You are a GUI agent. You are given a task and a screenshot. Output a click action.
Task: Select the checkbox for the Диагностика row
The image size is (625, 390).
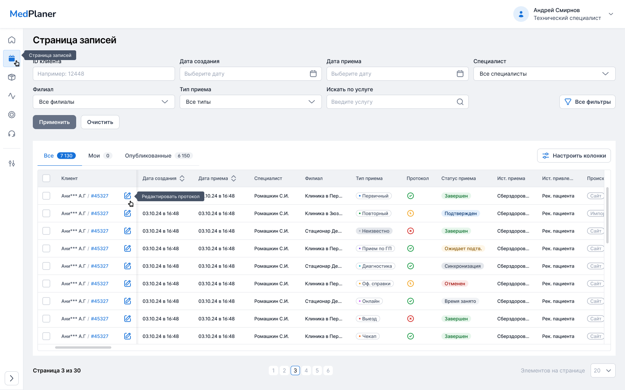46,266
